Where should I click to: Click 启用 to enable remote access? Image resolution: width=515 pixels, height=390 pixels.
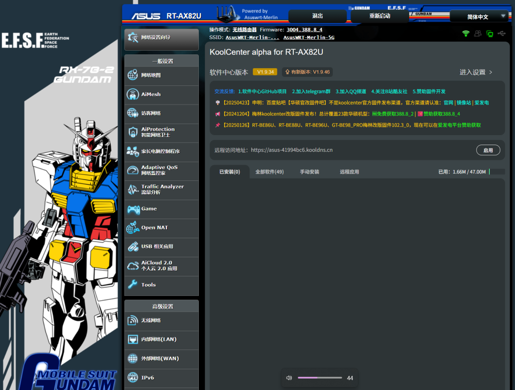[488, 150]
